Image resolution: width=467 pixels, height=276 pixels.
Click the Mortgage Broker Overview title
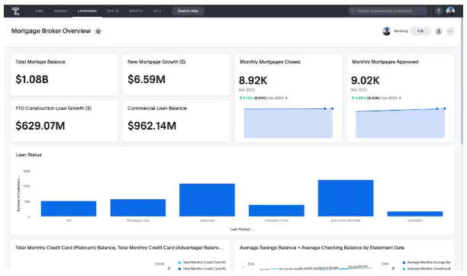(x=51, y=31)
